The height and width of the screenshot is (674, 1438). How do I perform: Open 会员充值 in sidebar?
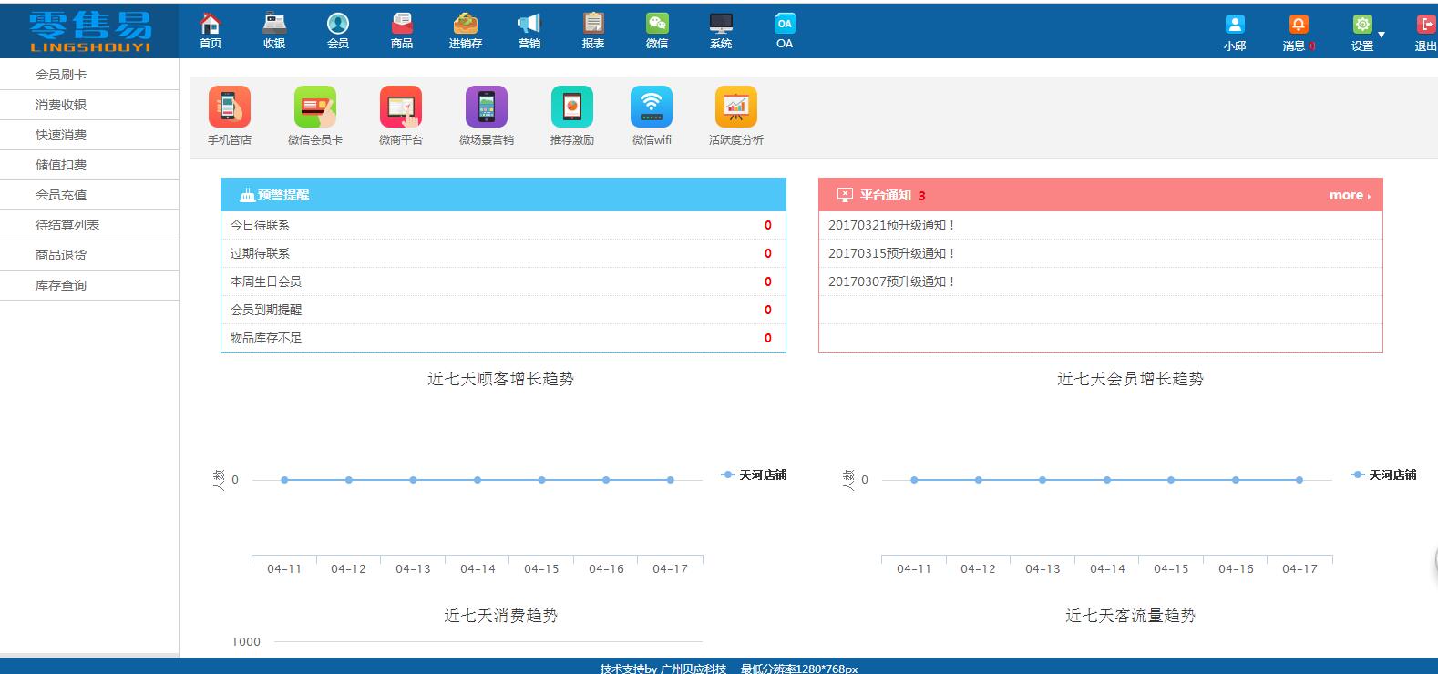[89, 195]
